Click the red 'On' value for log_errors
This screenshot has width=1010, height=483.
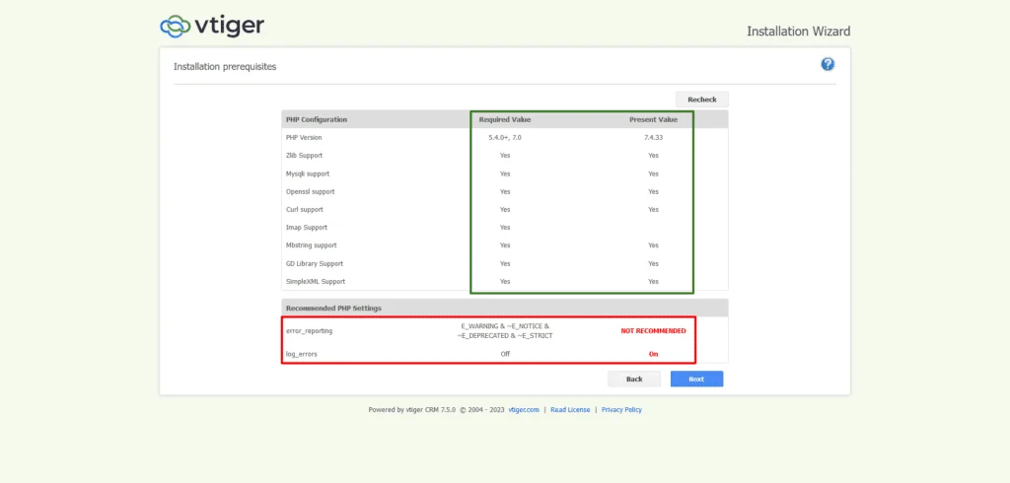pyautogui.click(x=653, y=354)
